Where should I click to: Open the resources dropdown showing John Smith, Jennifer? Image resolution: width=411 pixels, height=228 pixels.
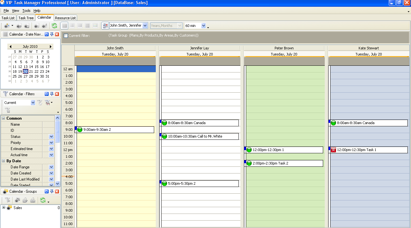click(145, 26)
